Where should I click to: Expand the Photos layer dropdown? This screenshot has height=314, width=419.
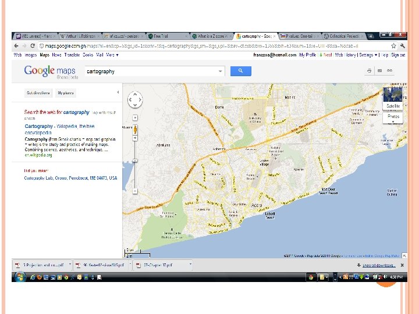point(393,122)
